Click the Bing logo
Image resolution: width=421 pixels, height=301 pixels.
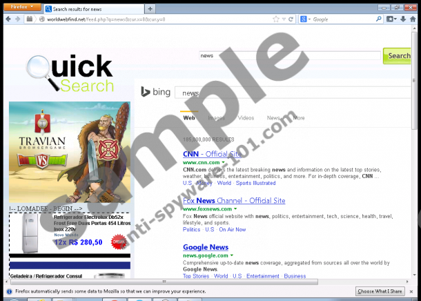(155, 92)
